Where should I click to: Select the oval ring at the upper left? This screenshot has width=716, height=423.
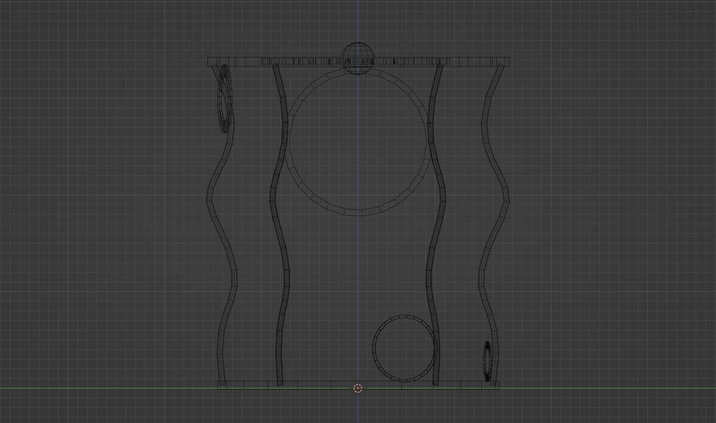(x=225, y=99)
